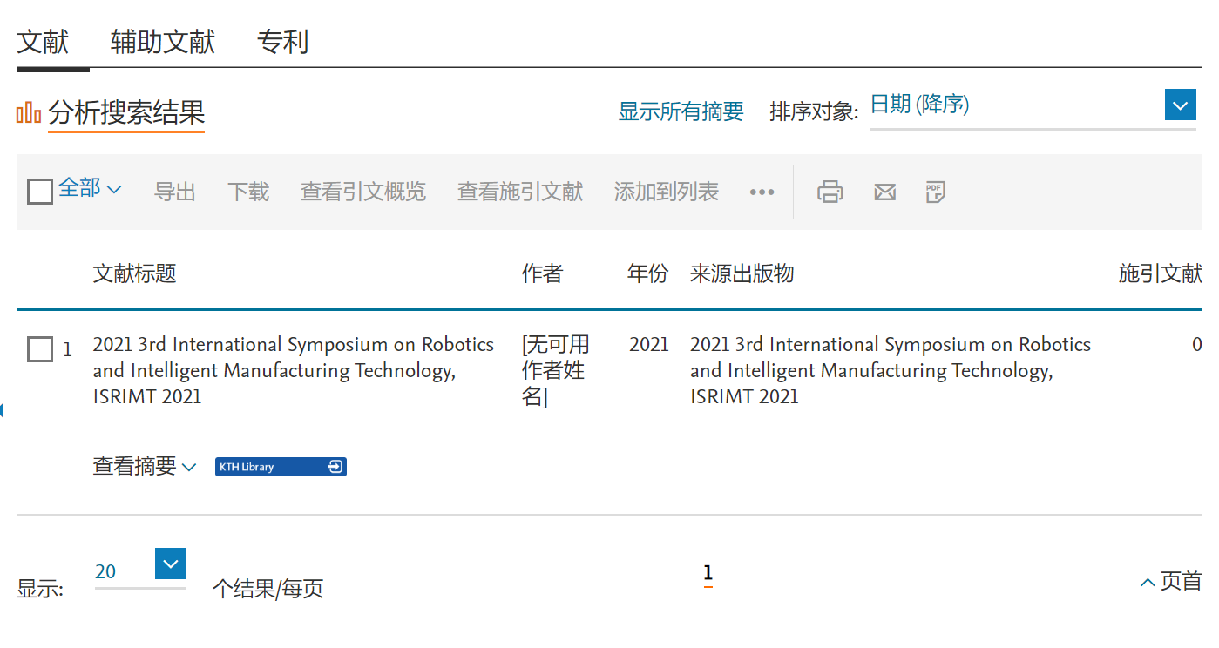Image resolution: width=1219 pixels, height=648 pixels.
Task: Click the 作者 column header
Action: pos(543,273)
